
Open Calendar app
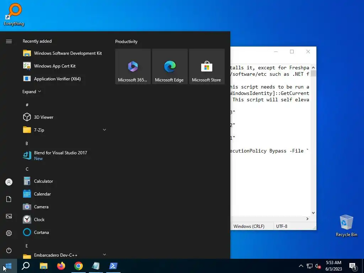tap(65, 194)
